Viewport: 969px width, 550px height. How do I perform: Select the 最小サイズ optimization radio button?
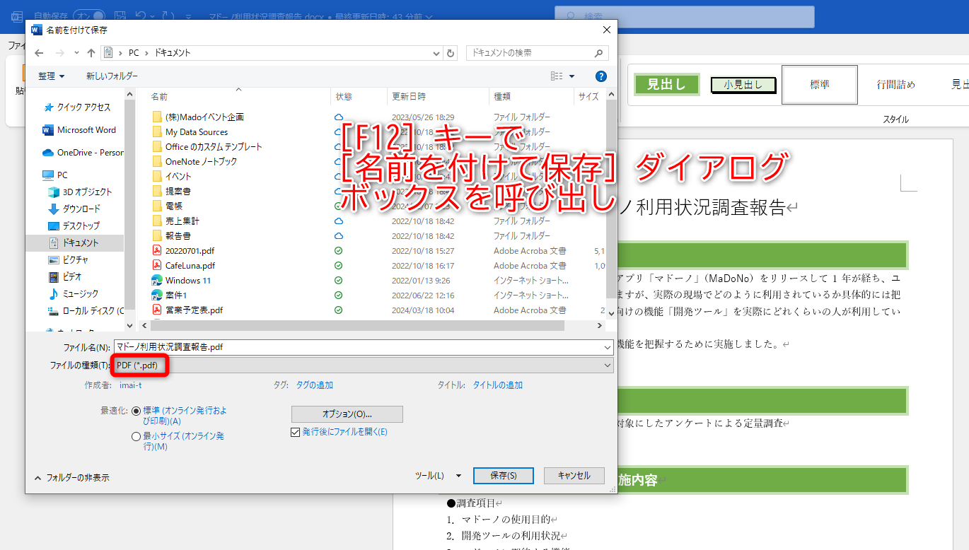click(136, 435)
